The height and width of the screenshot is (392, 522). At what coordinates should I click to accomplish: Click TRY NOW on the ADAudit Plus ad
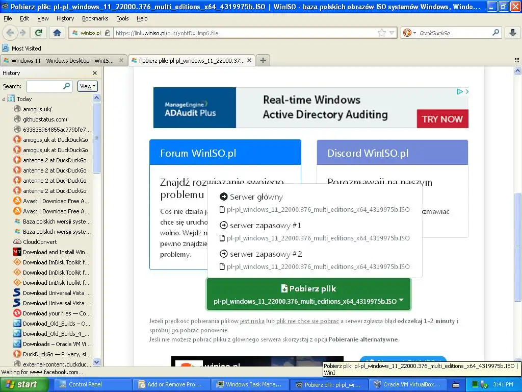tap(442, 118)
